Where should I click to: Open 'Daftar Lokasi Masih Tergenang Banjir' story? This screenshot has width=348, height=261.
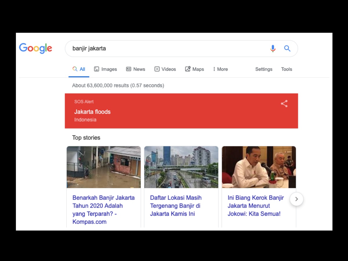click(176, 206)
